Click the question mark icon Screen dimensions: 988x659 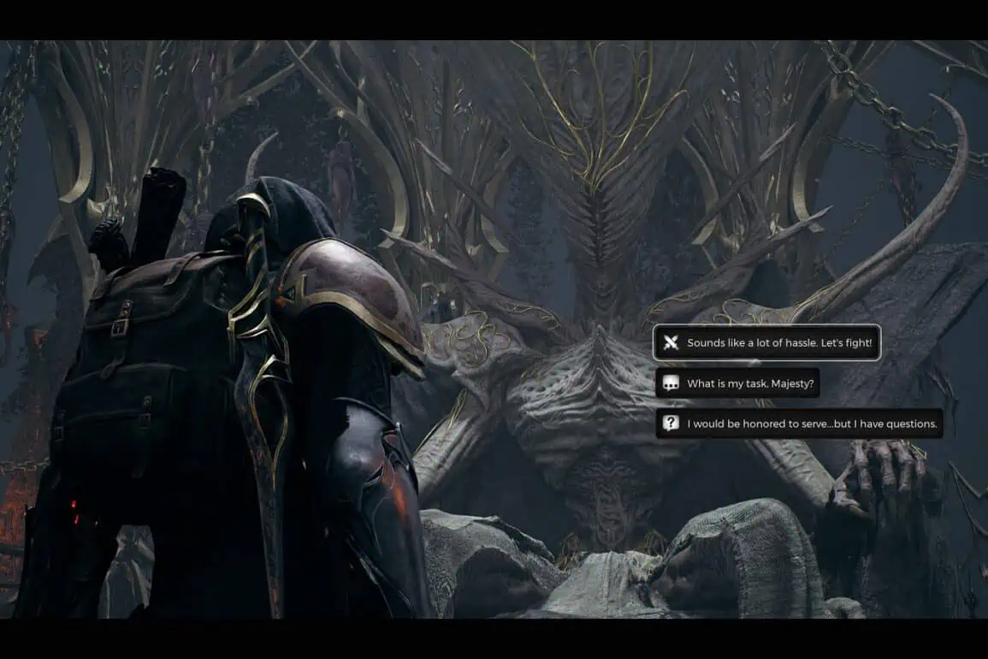click(671, 423)
